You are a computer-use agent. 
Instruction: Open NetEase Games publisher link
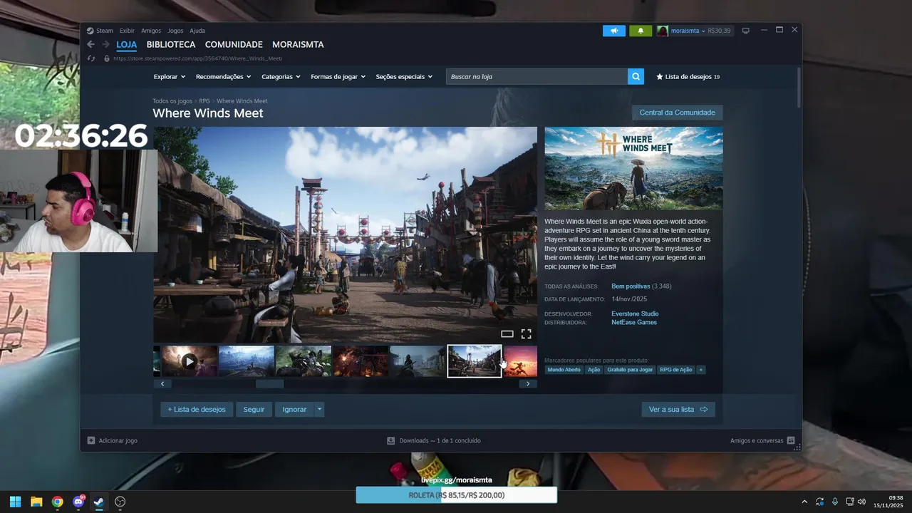point(634,322)
